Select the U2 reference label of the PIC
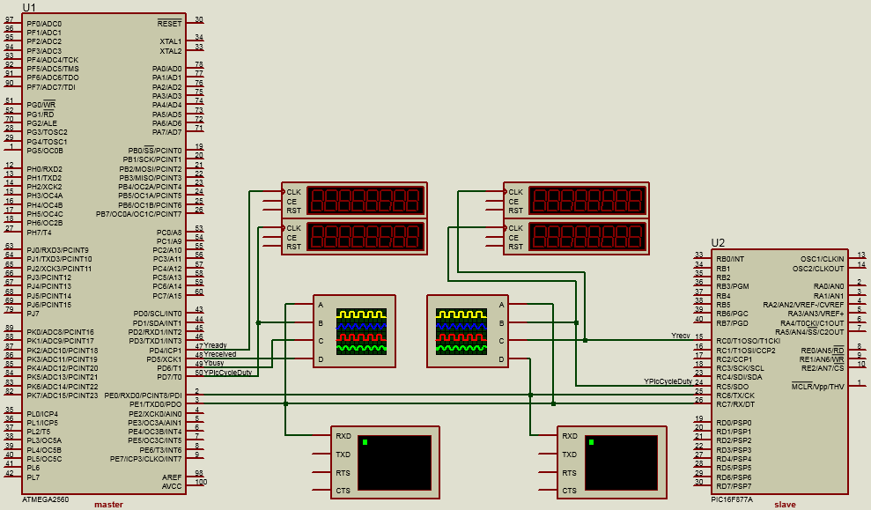871x510 pixels. [x=718, y=243]
